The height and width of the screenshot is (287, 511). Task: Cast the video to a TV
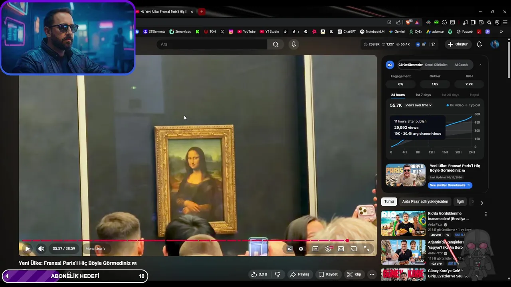point(354,249)
